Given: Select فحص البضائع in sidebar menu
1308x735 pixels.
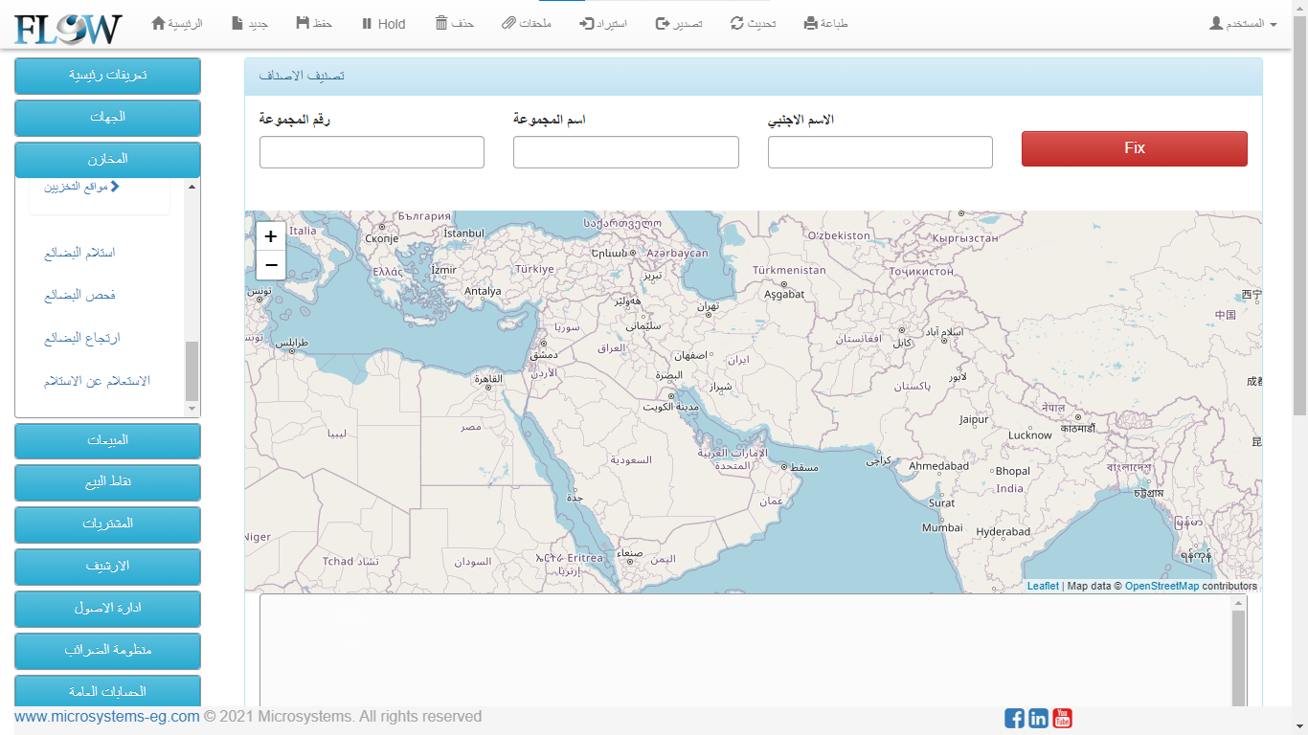Looking at the screenshot, I should [x=79, y=296].
